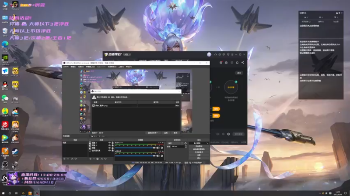This screenshot has height=196, width=350.
Task: Open the 视图(V) menu in OBS
Action: 81,67
